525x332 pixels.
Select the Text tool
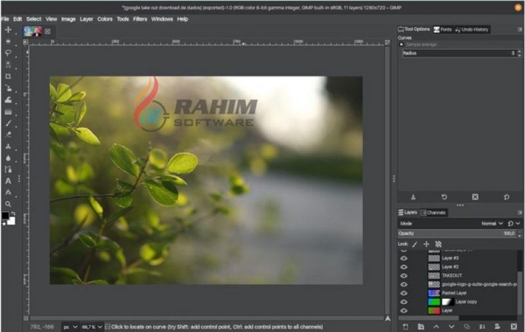point(8,181)
